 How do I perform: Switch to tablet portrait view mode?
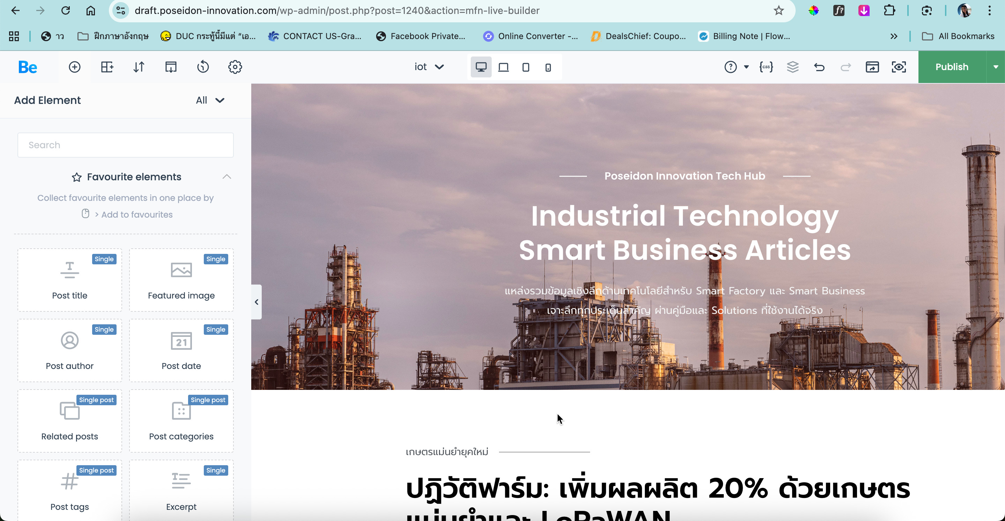pos(526,67)
